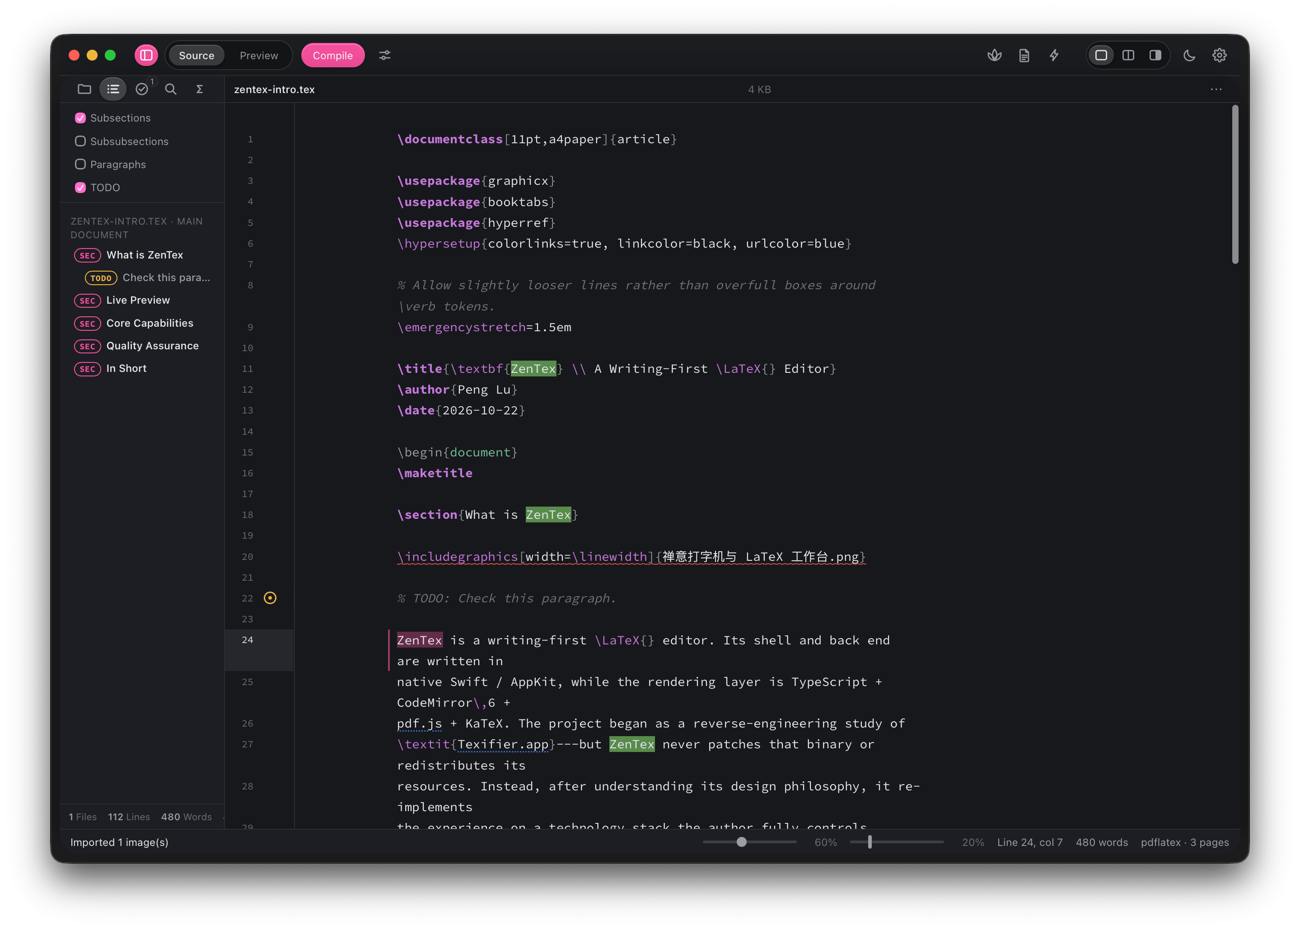This screenshot has width=1300, height=930.
Task: Click the 480 words status entry
Action: pos(1101,842)
